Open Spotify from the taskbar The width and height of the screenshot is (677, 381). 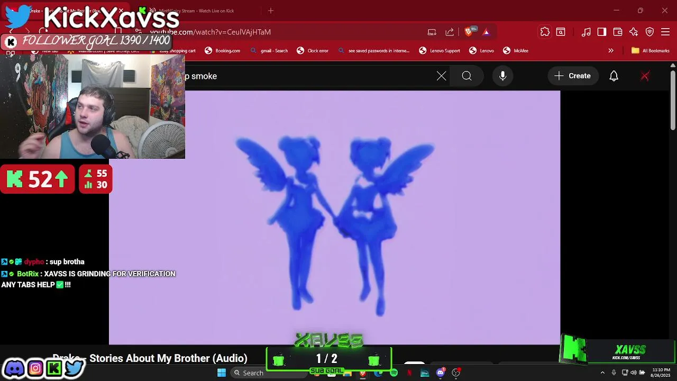394,373
